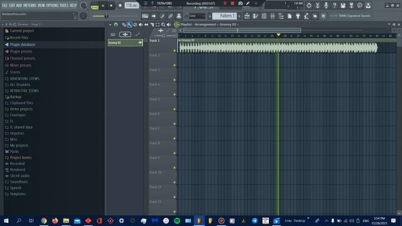Image resolution: width=402 pixels, height=226 pixels.
Task: Open the one-click audio recording microphone icon
Action: click(326, 6)
